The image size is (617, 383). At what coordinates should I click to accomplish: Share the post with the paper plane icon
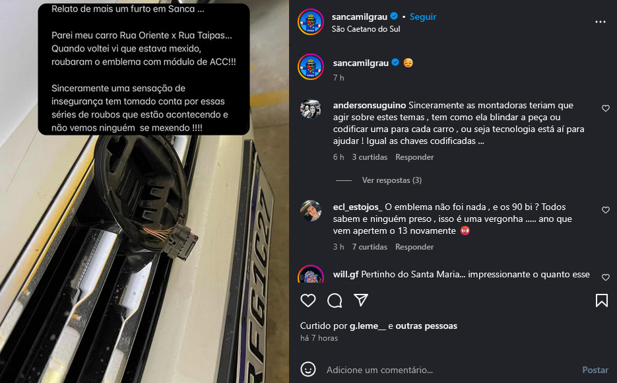(361, 300)
